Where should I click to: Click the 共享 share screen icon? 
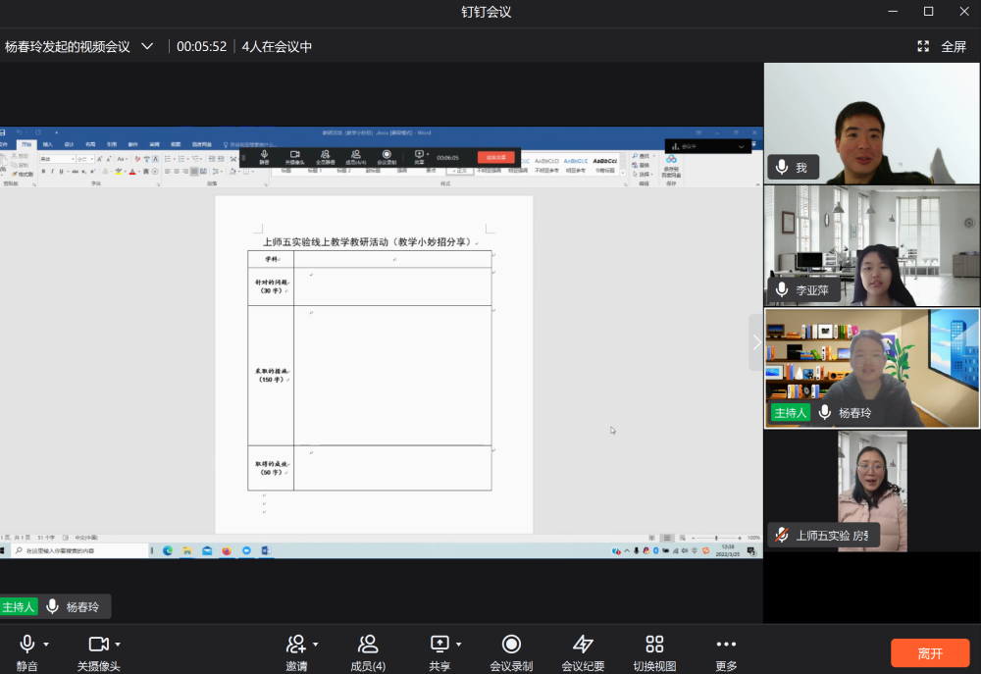[x=439, y=644]
